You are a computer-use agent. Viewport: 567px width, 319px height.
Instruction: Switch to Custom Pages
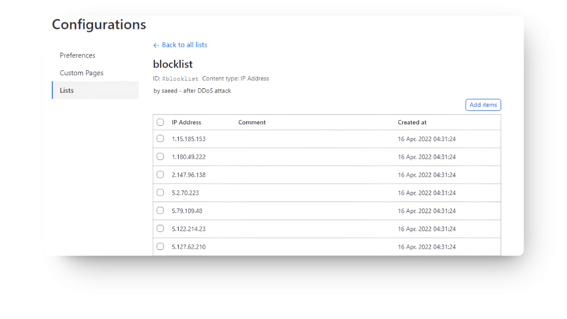[x=81, y=73]
